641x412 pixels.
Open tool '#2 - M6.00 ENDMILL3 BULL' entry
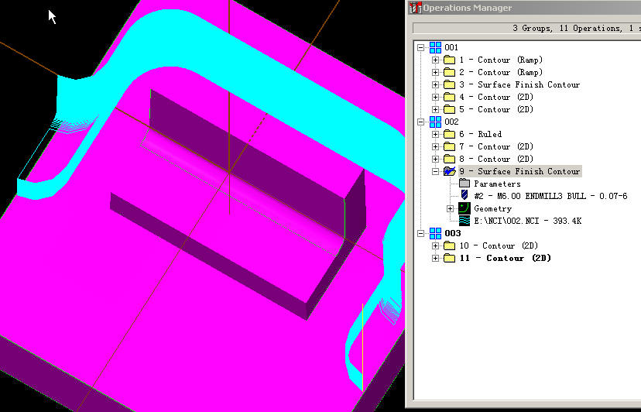(550, 196)
